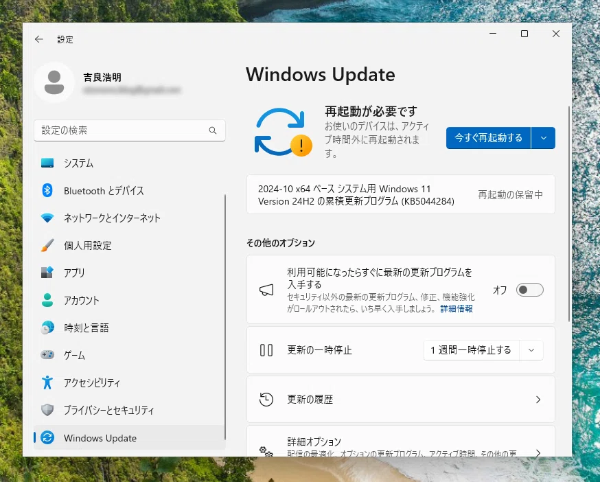Click the main content vertical scrollbar
The image size is (600, 482).
pyautogui.click(x=569, y=214)
